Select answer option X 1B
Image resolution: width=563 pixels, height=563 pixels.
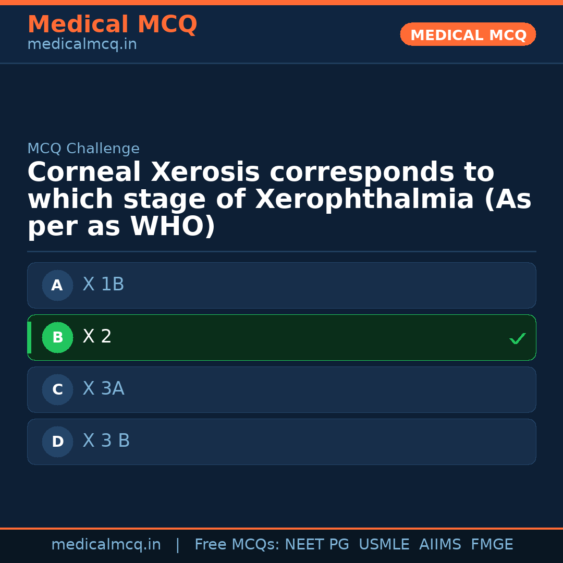[x=281, y=285]
